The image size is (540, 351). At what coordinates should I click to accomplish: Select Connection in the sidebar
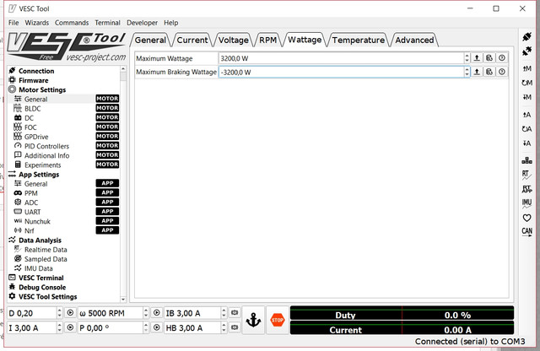[36, 71]
